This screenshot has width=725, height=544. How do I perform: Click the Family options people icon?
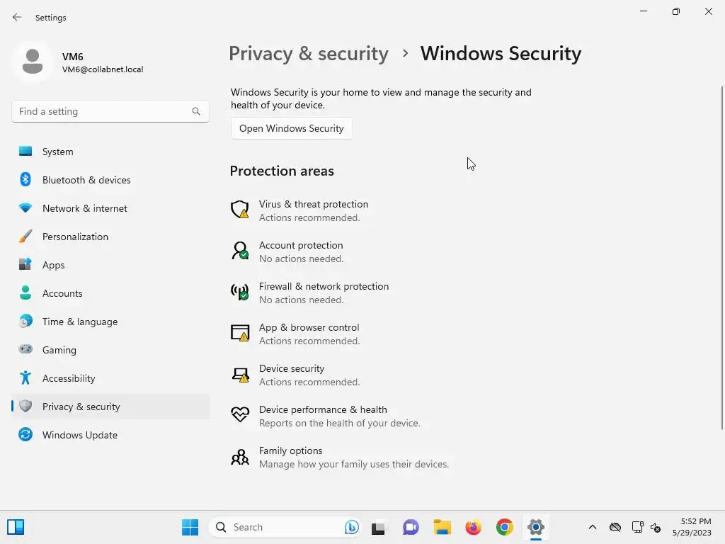[240, 456]
